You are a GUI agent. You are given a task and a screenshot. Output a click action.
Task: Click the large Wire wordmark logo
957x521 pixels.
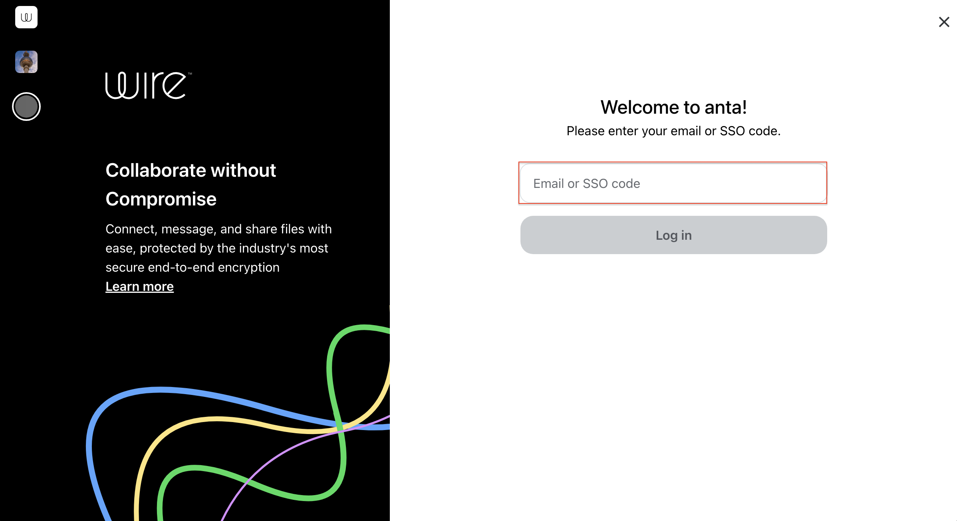[x=146, y=85]
